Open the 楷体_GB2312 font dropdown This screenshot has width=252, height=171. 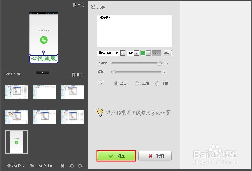coord(123,53)
